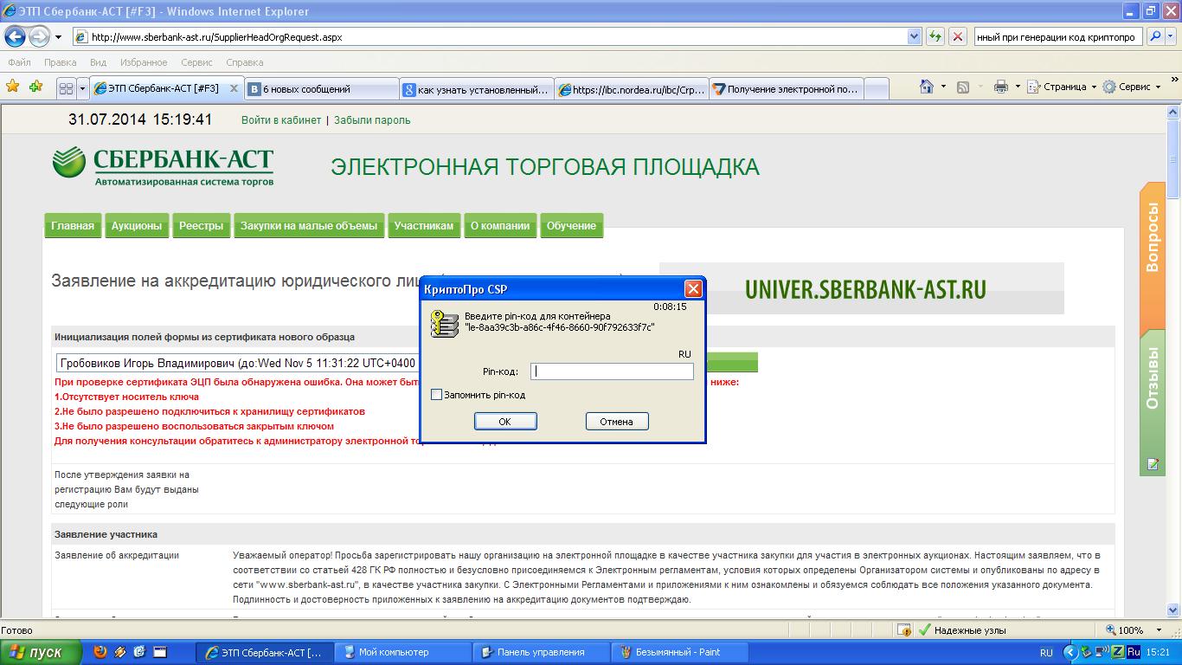Click the browser Back arrow button
The height and width of the screenshot is (665, 1182).
coord(15,37)
